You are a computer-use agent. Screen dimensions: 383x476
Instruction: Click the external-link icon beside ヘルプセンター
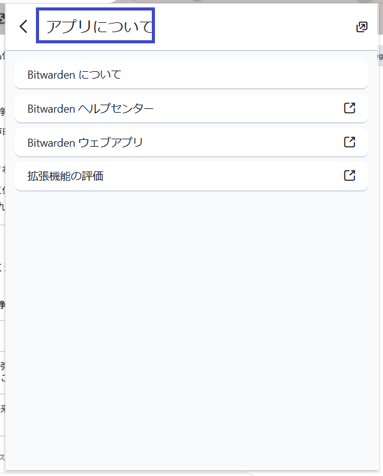(x=350, y=108)
